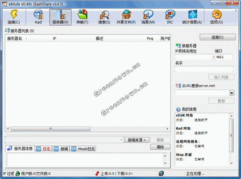Click the 清除 clear button
The height and width of the screenshot is (179, 241).
[x=160, y=147]
